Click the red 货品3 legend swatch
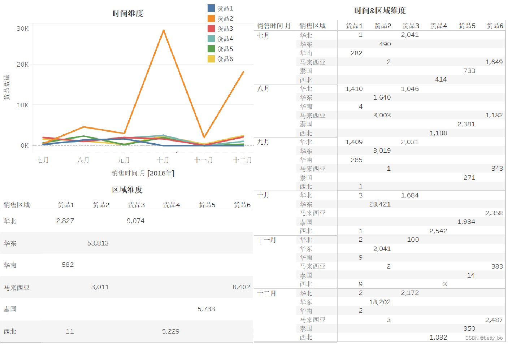Viewport: 508px width, 344px height. pos(211,28)
